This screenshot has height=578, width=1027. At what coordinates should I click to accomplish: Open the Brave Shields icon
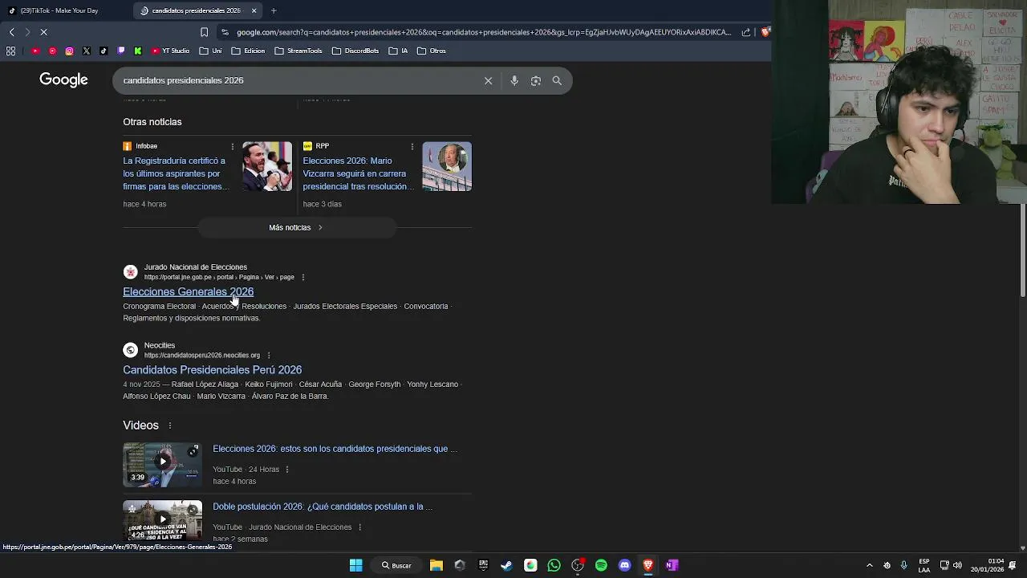click(765, 32)
